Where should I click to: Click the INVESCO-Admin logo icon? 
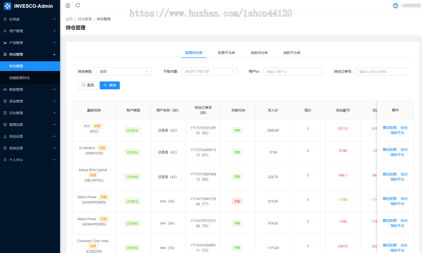click(8, 6)
